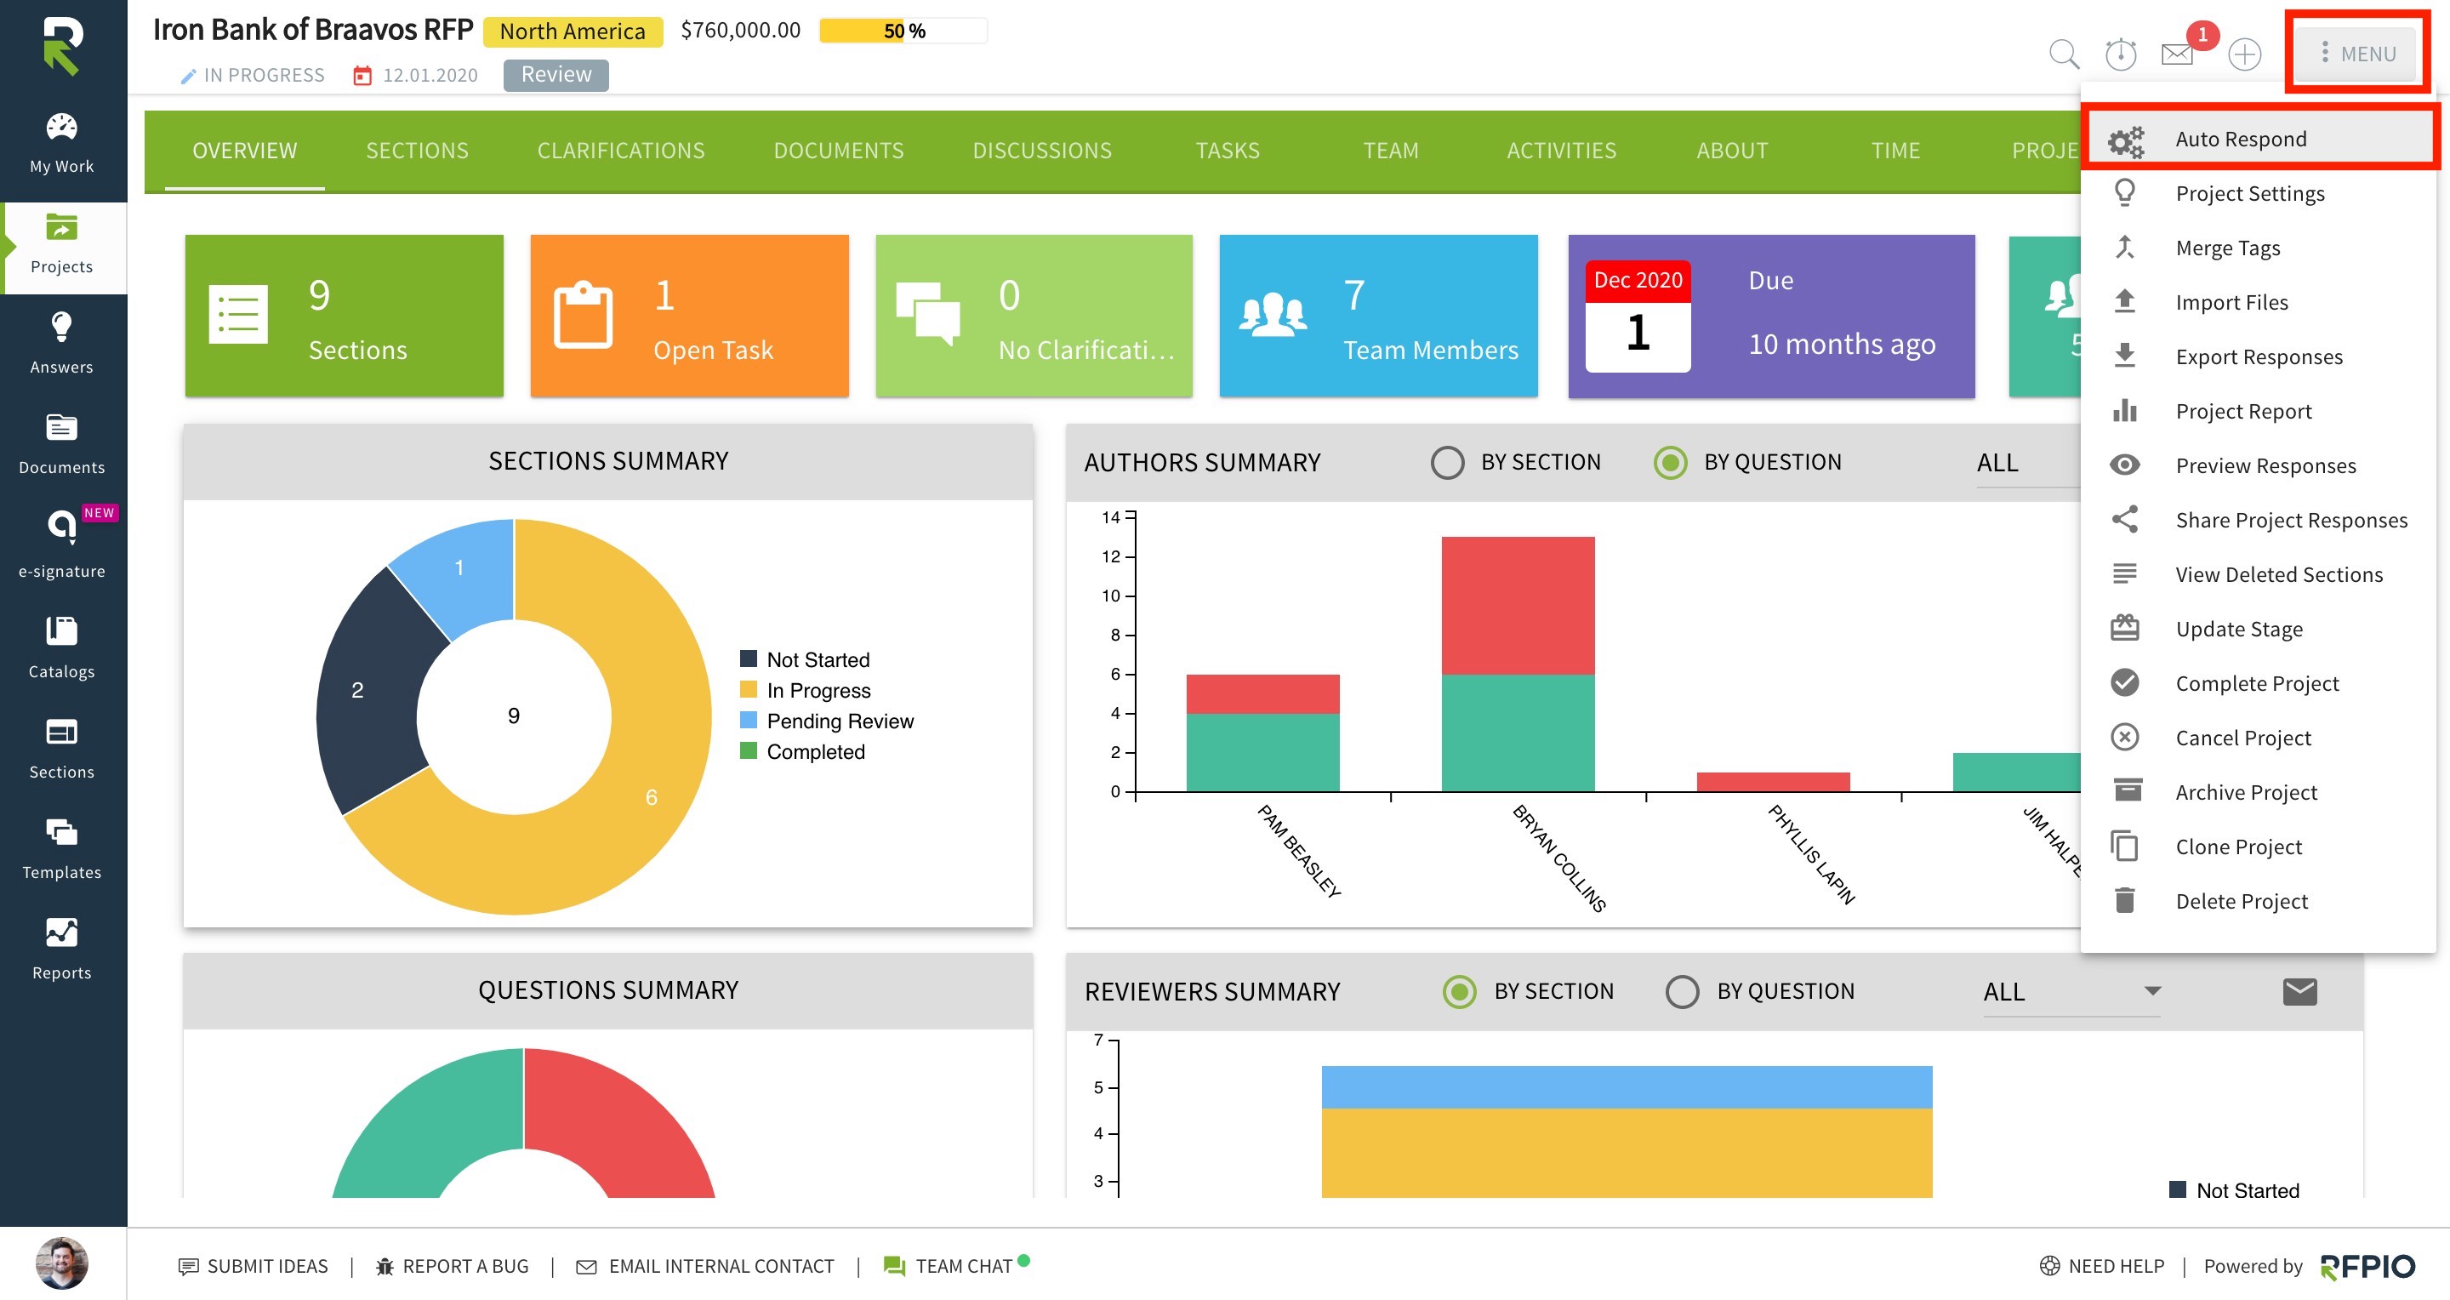Switch to the Discussions tab
The height and width of the screenshot is (1300, 2450).
pyautogui.click(x=1041, y=151)
